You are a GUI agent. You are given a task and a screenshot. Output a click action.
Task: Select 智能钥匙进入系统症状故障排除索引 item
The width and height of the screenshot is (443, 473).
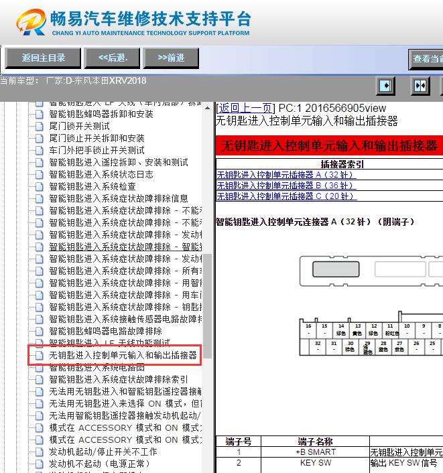[119, 379]
